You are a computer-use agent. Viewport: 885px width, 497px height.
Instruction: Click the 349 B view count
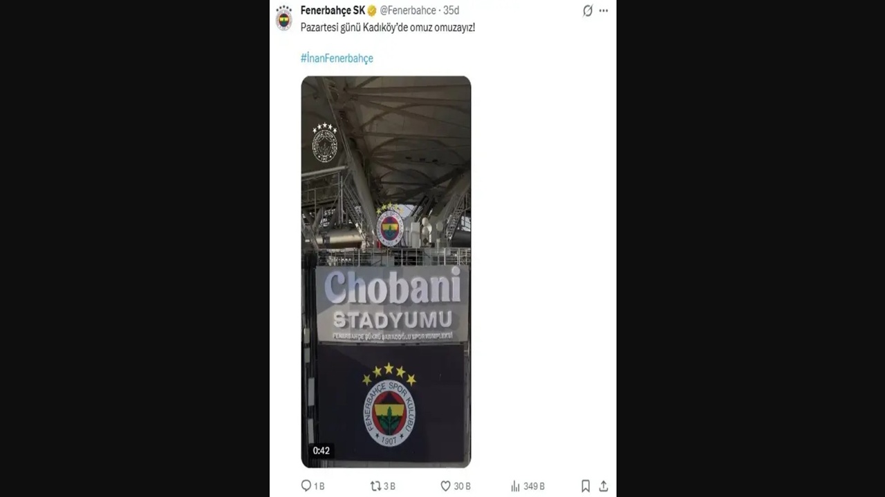click(x=534, y=487)
